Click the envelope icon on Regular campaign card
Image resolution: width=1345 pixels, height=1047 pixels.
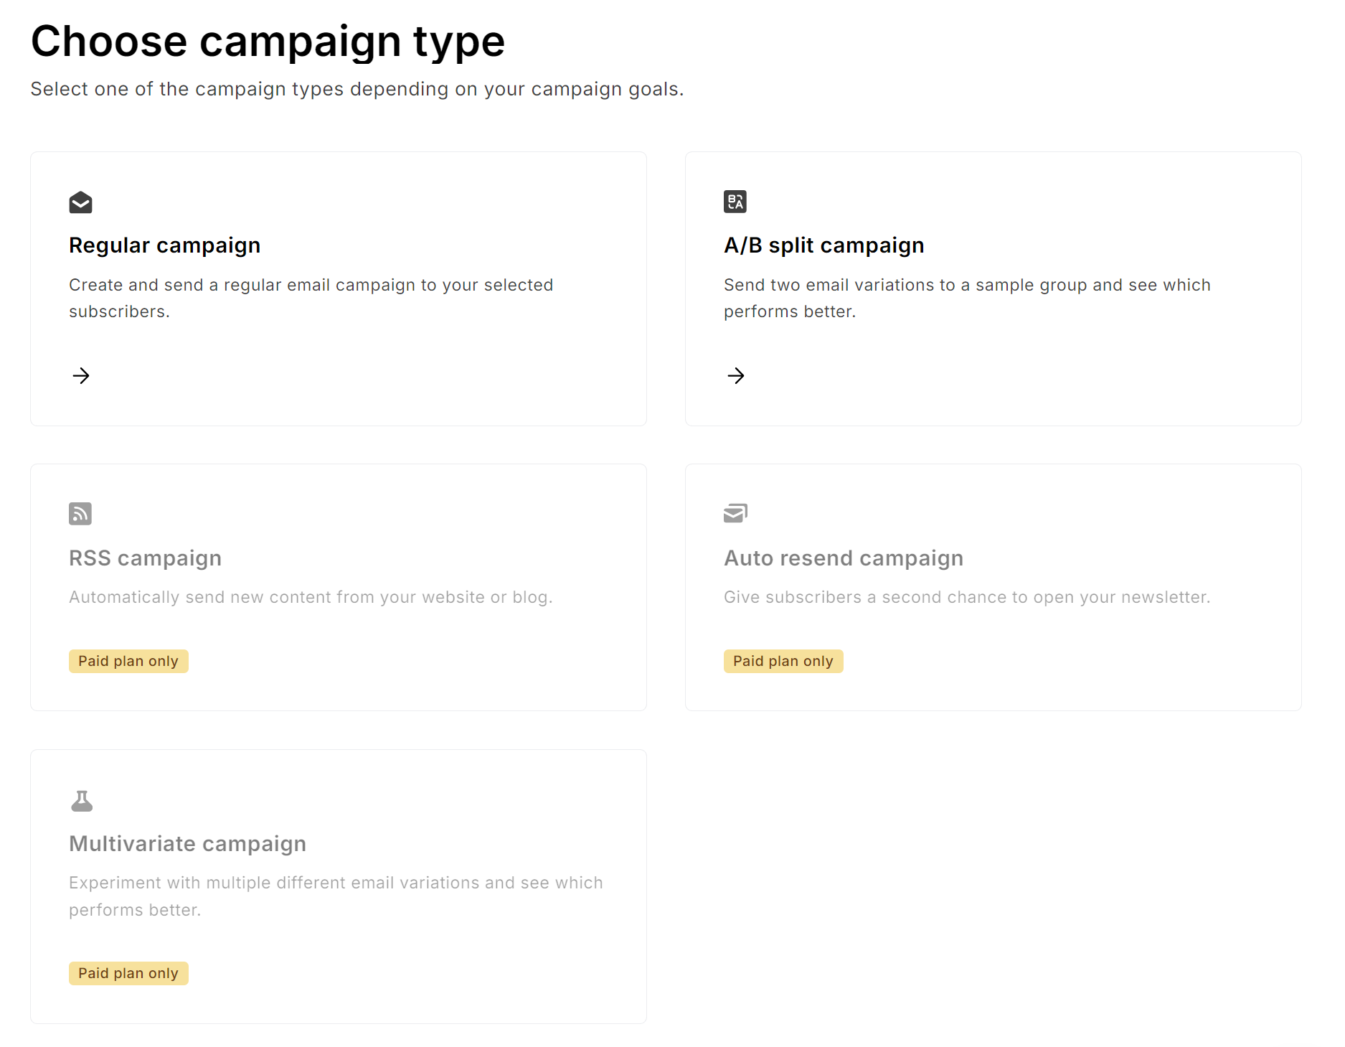tap(80, 202)
